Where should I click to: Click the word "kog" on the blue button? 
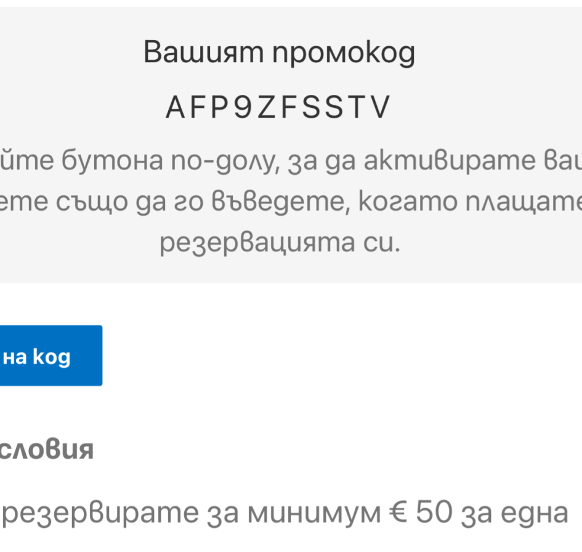pos(52,356)
